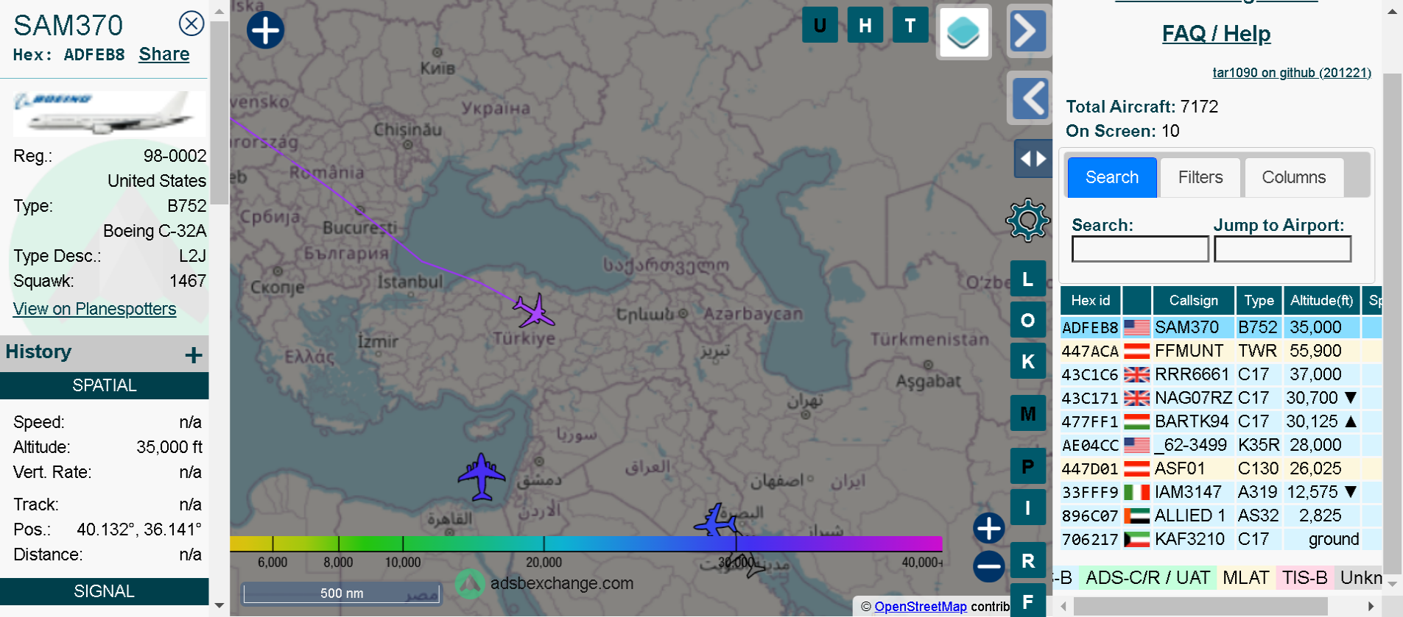
Task: Select the IAM3147 aircraft row
Action: click(1221, 492)
